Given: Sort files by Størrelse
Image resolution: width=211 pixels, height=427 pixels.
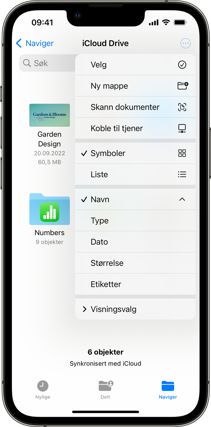Looking at the screenshot, I should [135, 263].
